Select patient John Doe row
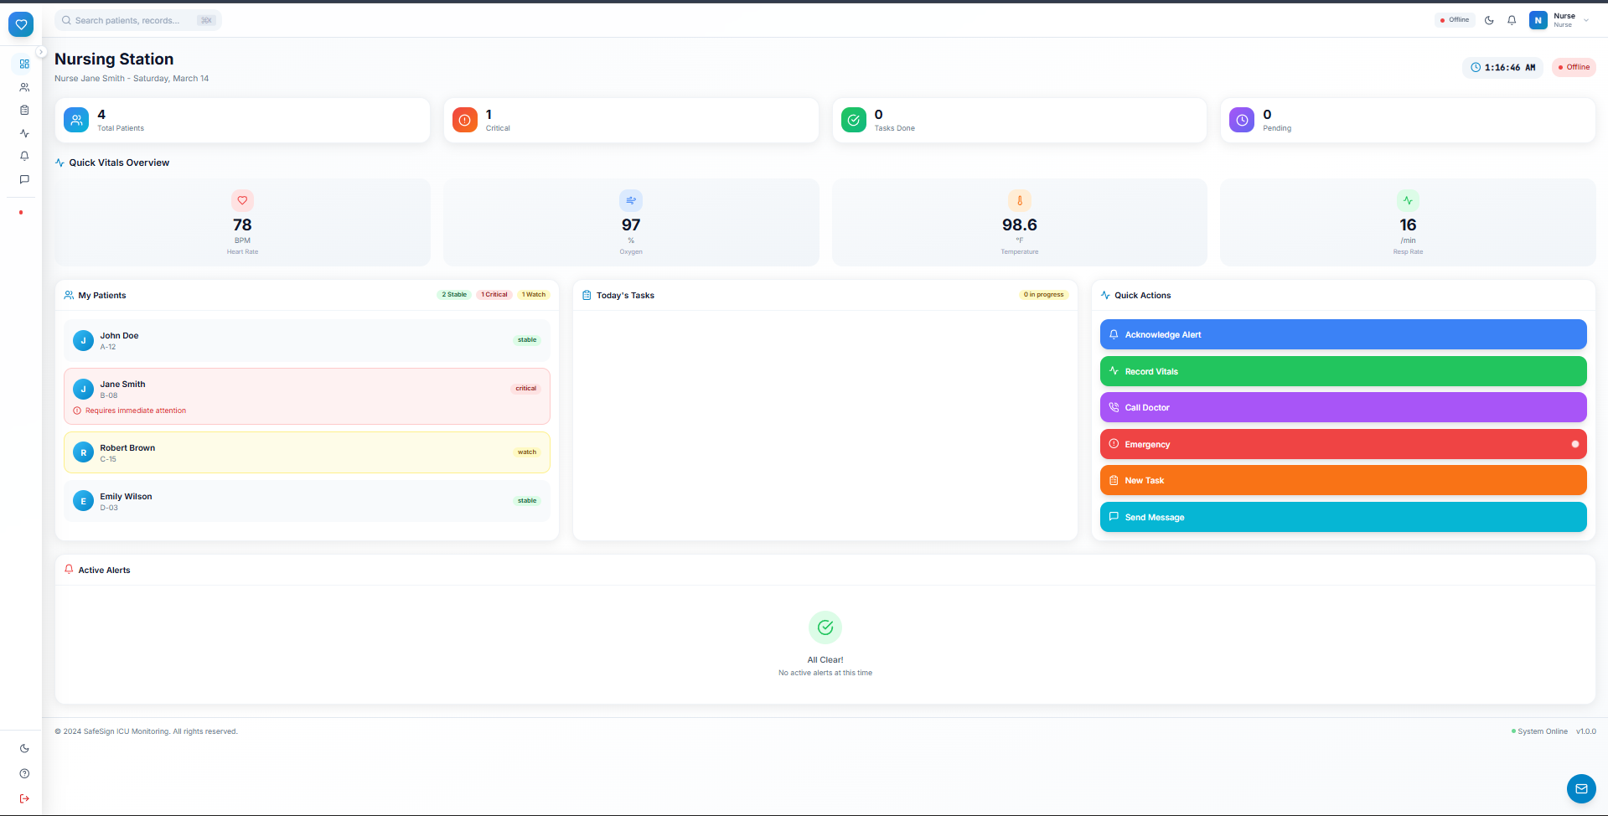Screen dimensions: 1608x816 point(307,340)
